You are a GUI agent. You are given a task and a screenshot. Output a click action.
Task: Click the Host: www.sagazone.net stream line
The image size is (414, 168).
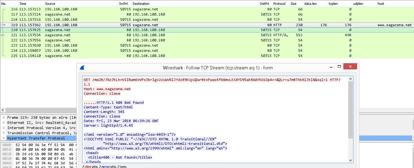pos(107,89)
